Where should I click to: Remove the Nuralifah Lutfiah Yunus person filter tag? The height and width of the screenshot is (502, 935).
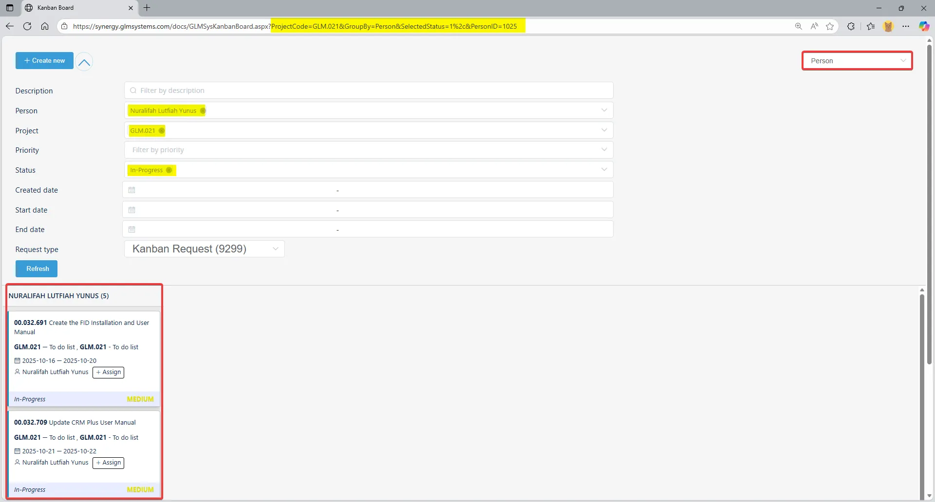point(203,111)
